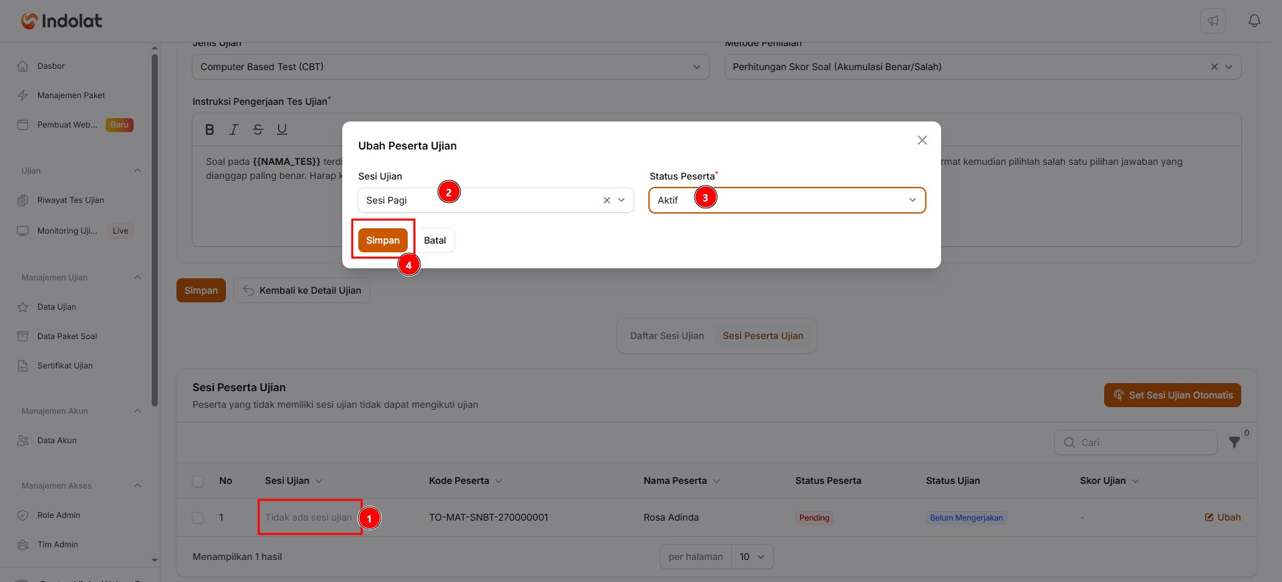Viewport: 1282px width, 582px height.
Task: Open the Sesi Ujian dropdown
Action: tap(496, 200)
